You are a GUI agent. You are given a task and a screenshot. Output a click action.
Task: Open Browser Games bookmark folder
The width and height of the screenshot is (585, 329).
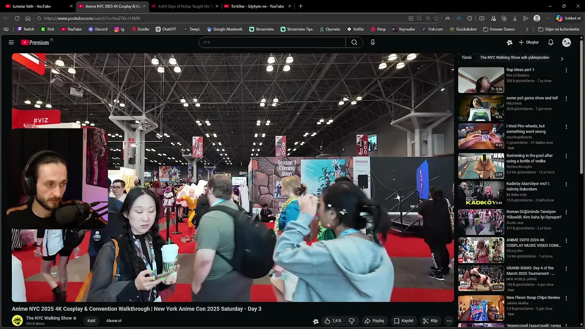pos(499,29)
